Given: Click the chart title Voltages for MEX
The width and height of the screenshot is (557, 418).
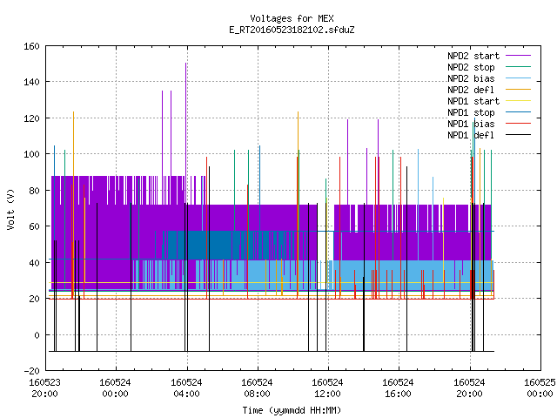Looking at the screenshot, I should 292,18.
